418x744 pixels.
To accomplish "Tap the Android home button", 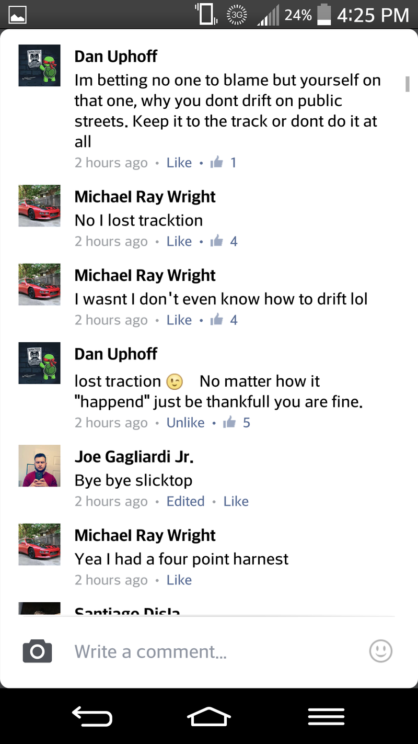I will 209,716.
